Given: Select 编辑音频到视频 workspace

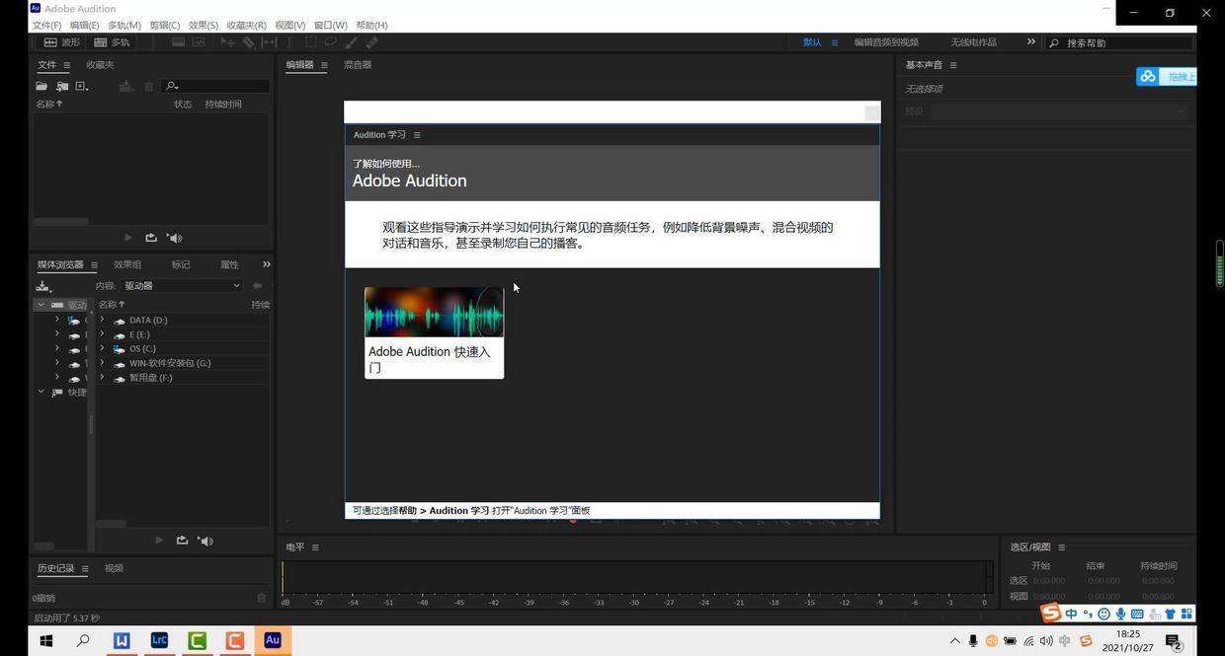Looking at the screenshot, I should pos(886,42).
